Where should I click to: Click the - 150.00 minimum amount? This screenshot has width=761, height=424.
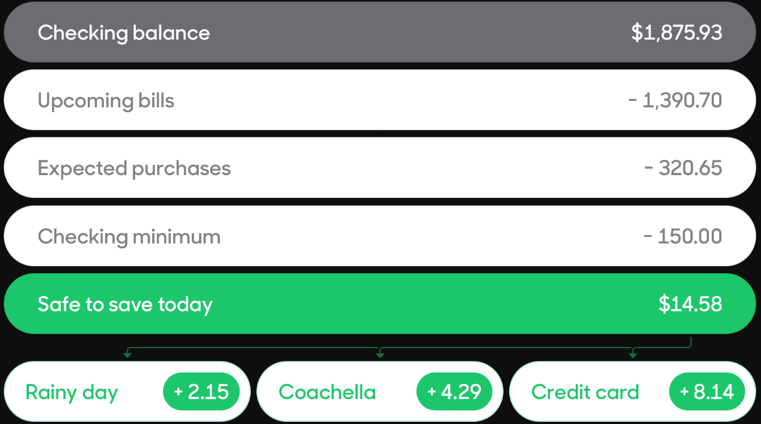tap(683, 236)
